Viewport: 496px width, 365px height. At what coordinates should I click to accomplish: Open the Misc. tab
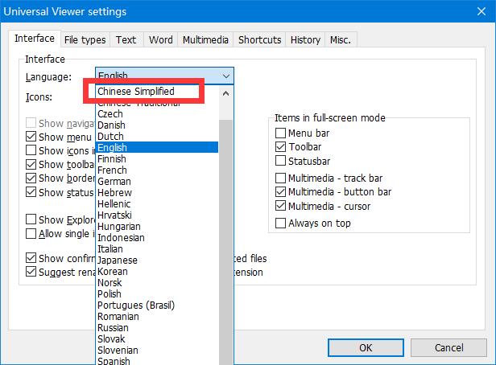click(x=341, y=39)
